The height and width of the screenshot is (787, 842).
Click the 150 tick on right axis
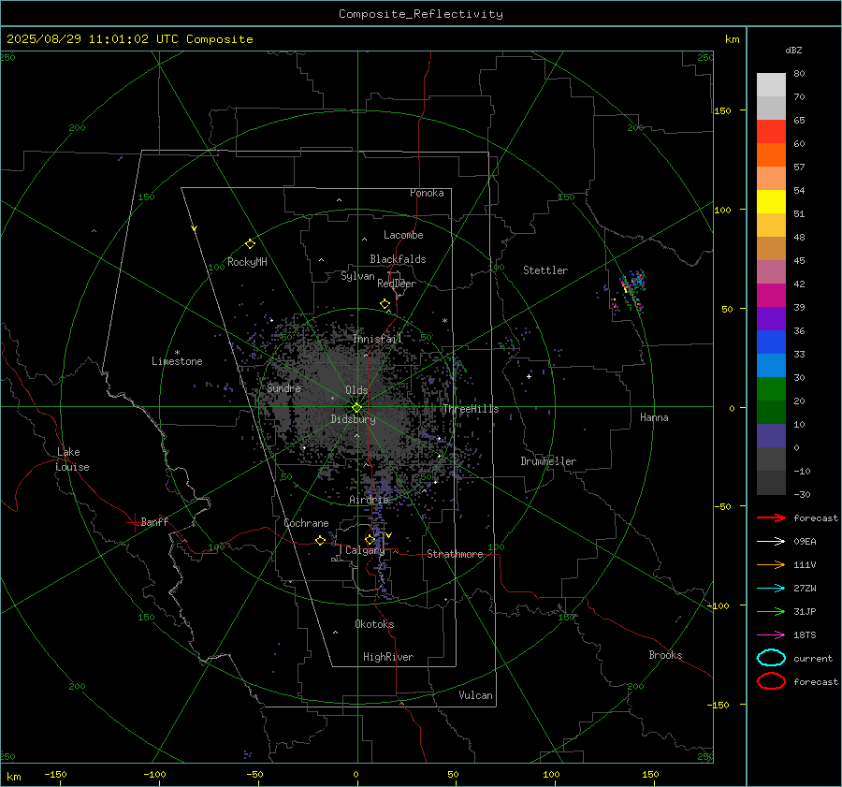pos(722,110)
